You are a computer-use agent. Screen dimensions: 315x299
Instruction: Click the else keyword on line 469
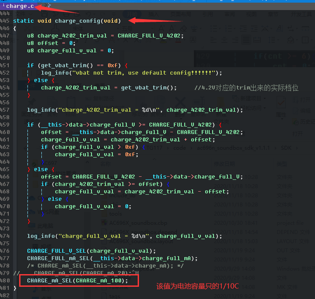[54, 199]
